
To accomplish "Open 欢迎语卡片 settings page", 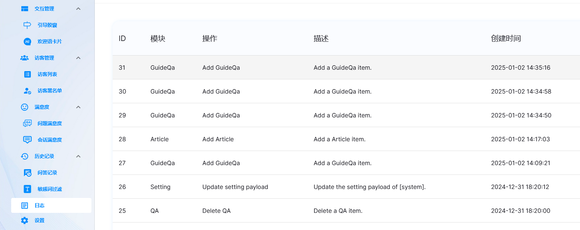I will coord(50,41).
